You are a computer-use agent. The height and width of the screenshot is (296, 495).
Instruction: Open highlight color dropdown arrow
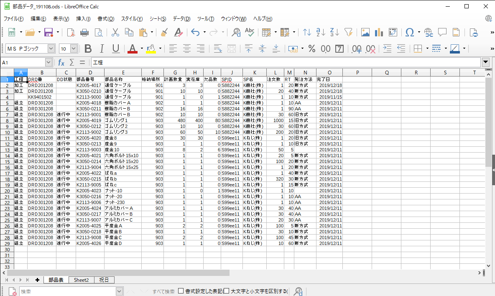(x=160, y=48)
